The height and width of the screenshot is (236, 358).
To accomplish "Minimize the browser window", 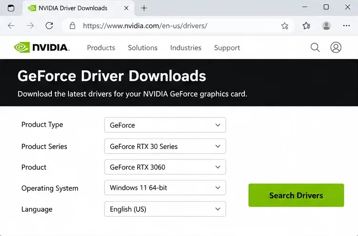I will click(x=305, y=7).
